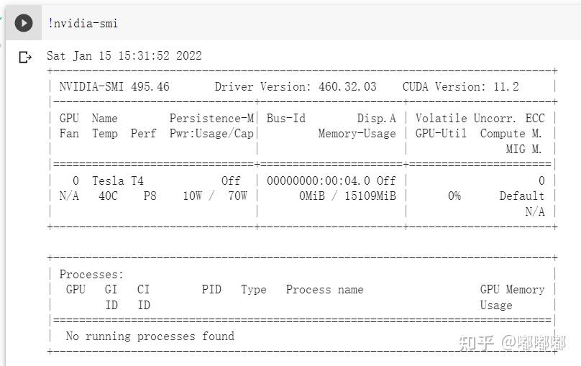Click the cell output arrow icon
This screenshot has width=581, height=366.
(25, 57)
